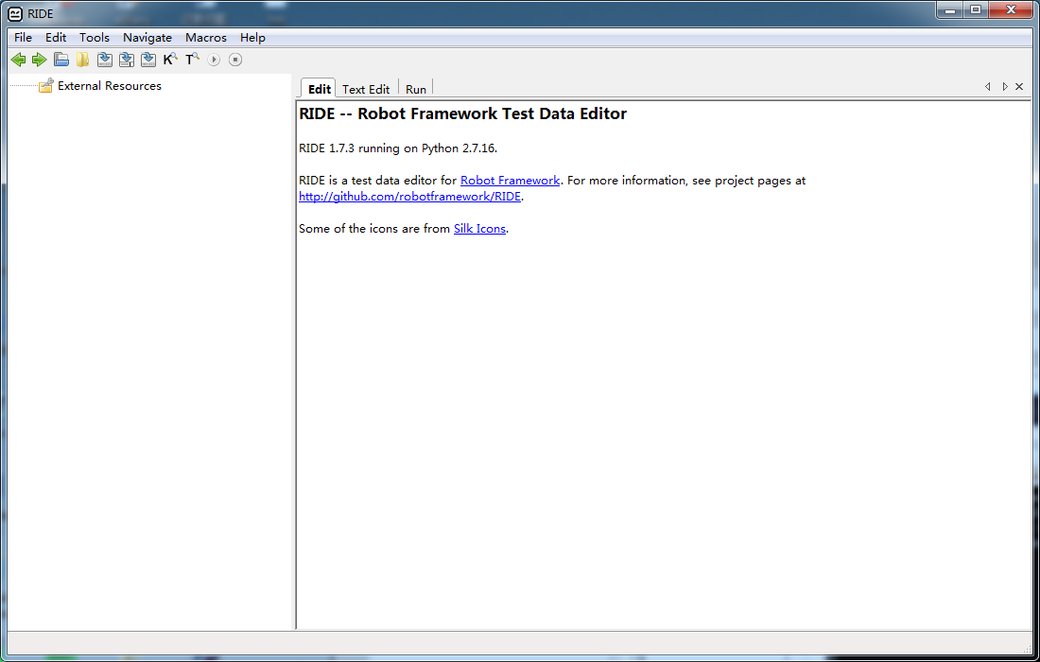Click the yellow Open Directory folder icon
Viewport: 1040px width, 662px height.
82,60
